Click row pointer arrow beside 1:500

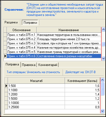6,86
